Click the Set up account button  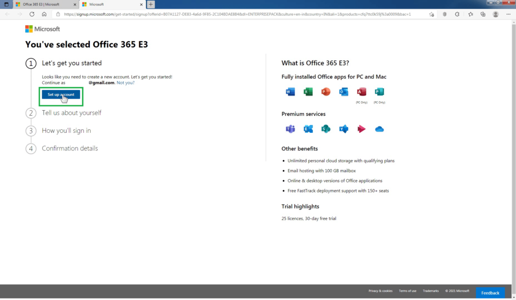coord(61,95)
